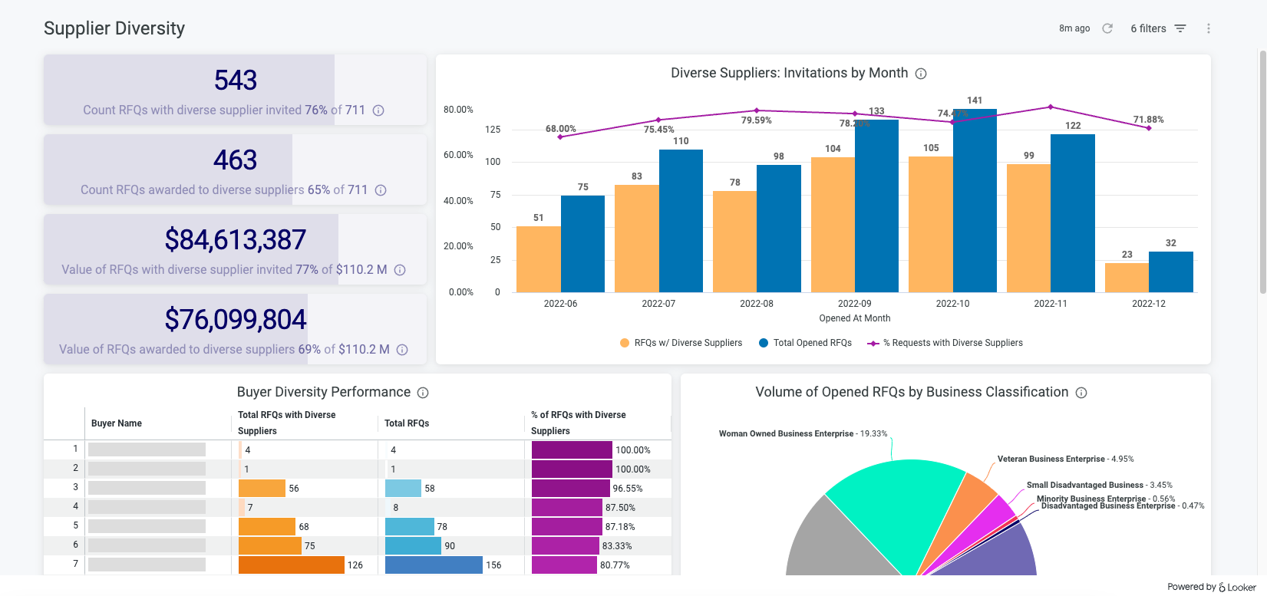Toggle Total Opened RFQs legend series
The height and width of the screenshot is (596, 1267).
coord(805,343)
